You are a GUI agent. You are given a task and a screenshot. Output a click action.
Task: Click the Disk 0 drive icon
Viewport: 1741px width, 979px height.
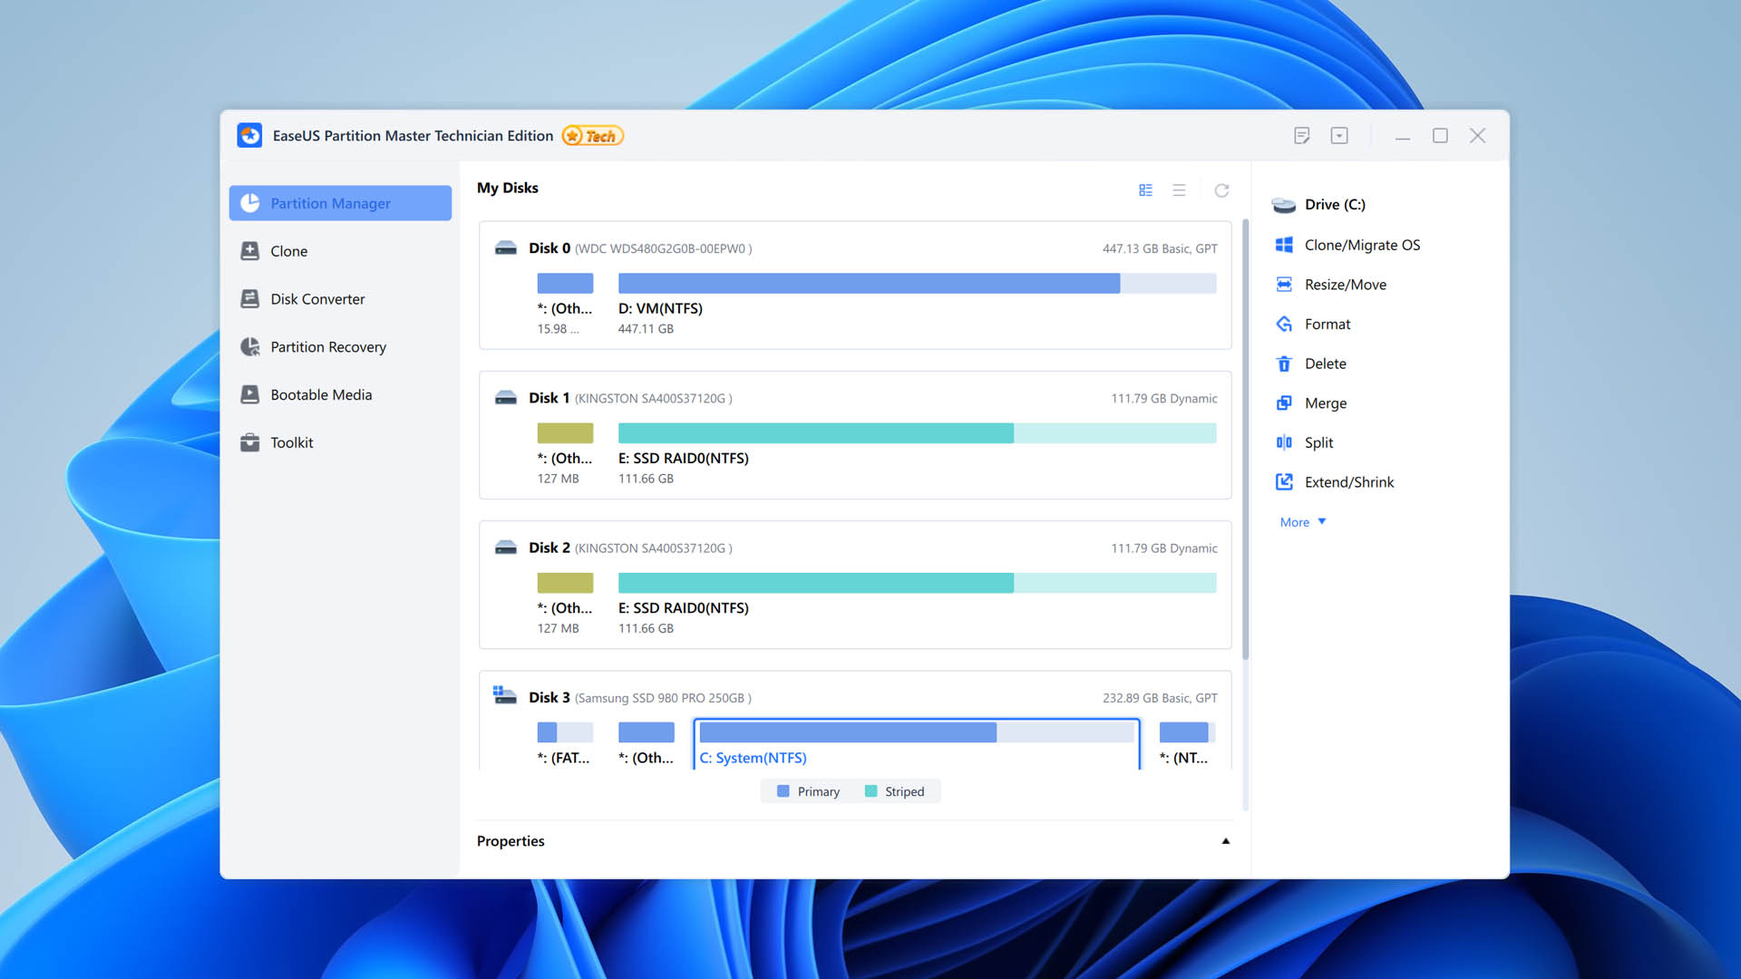point(505,247)
